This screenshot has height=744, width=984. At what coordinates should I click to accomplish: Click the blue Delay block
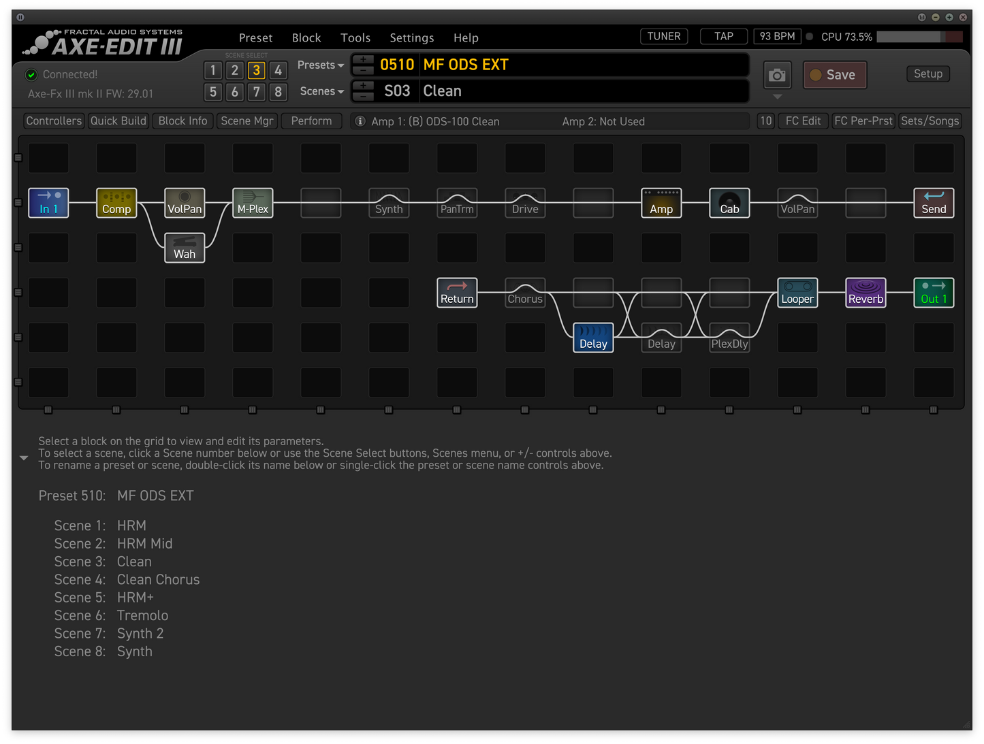pyautogui.click(x=593, y=338)
